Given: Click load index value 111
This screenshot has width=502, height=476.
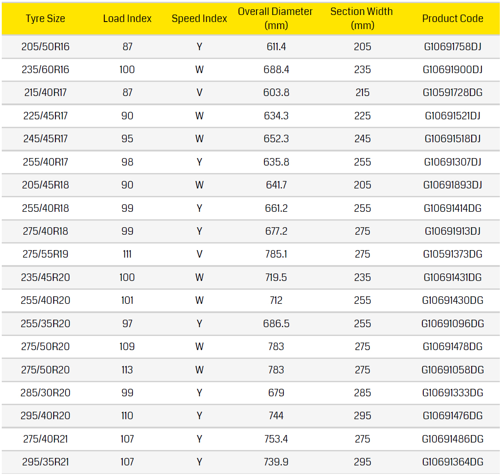Looking at the screenshot, I should coord(127,254).
